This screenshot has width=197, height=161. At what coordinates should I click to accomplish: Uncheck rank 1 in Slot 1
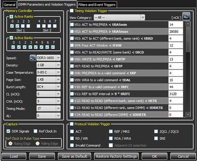(x=17, y=26)
